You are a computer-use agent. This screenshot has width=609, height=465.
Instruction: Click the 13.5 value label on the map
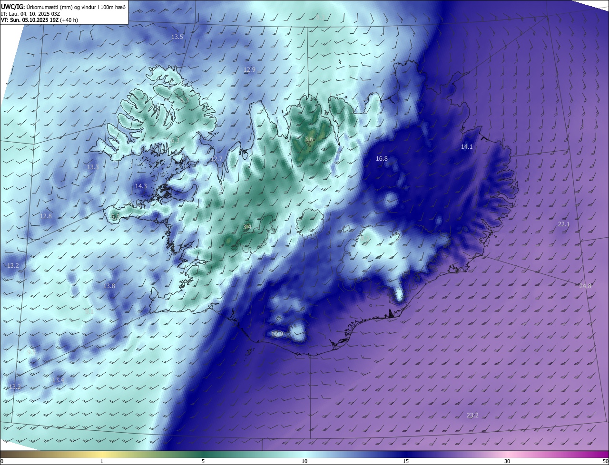click(177, 37)
